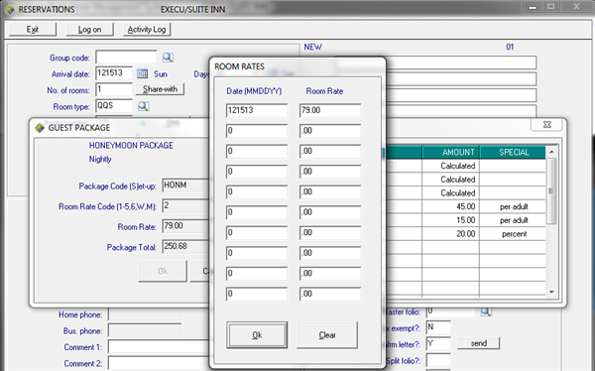Click the Package Total field 250.68
The height and width of the screenshot is (371, 595).
click(185, 247)
